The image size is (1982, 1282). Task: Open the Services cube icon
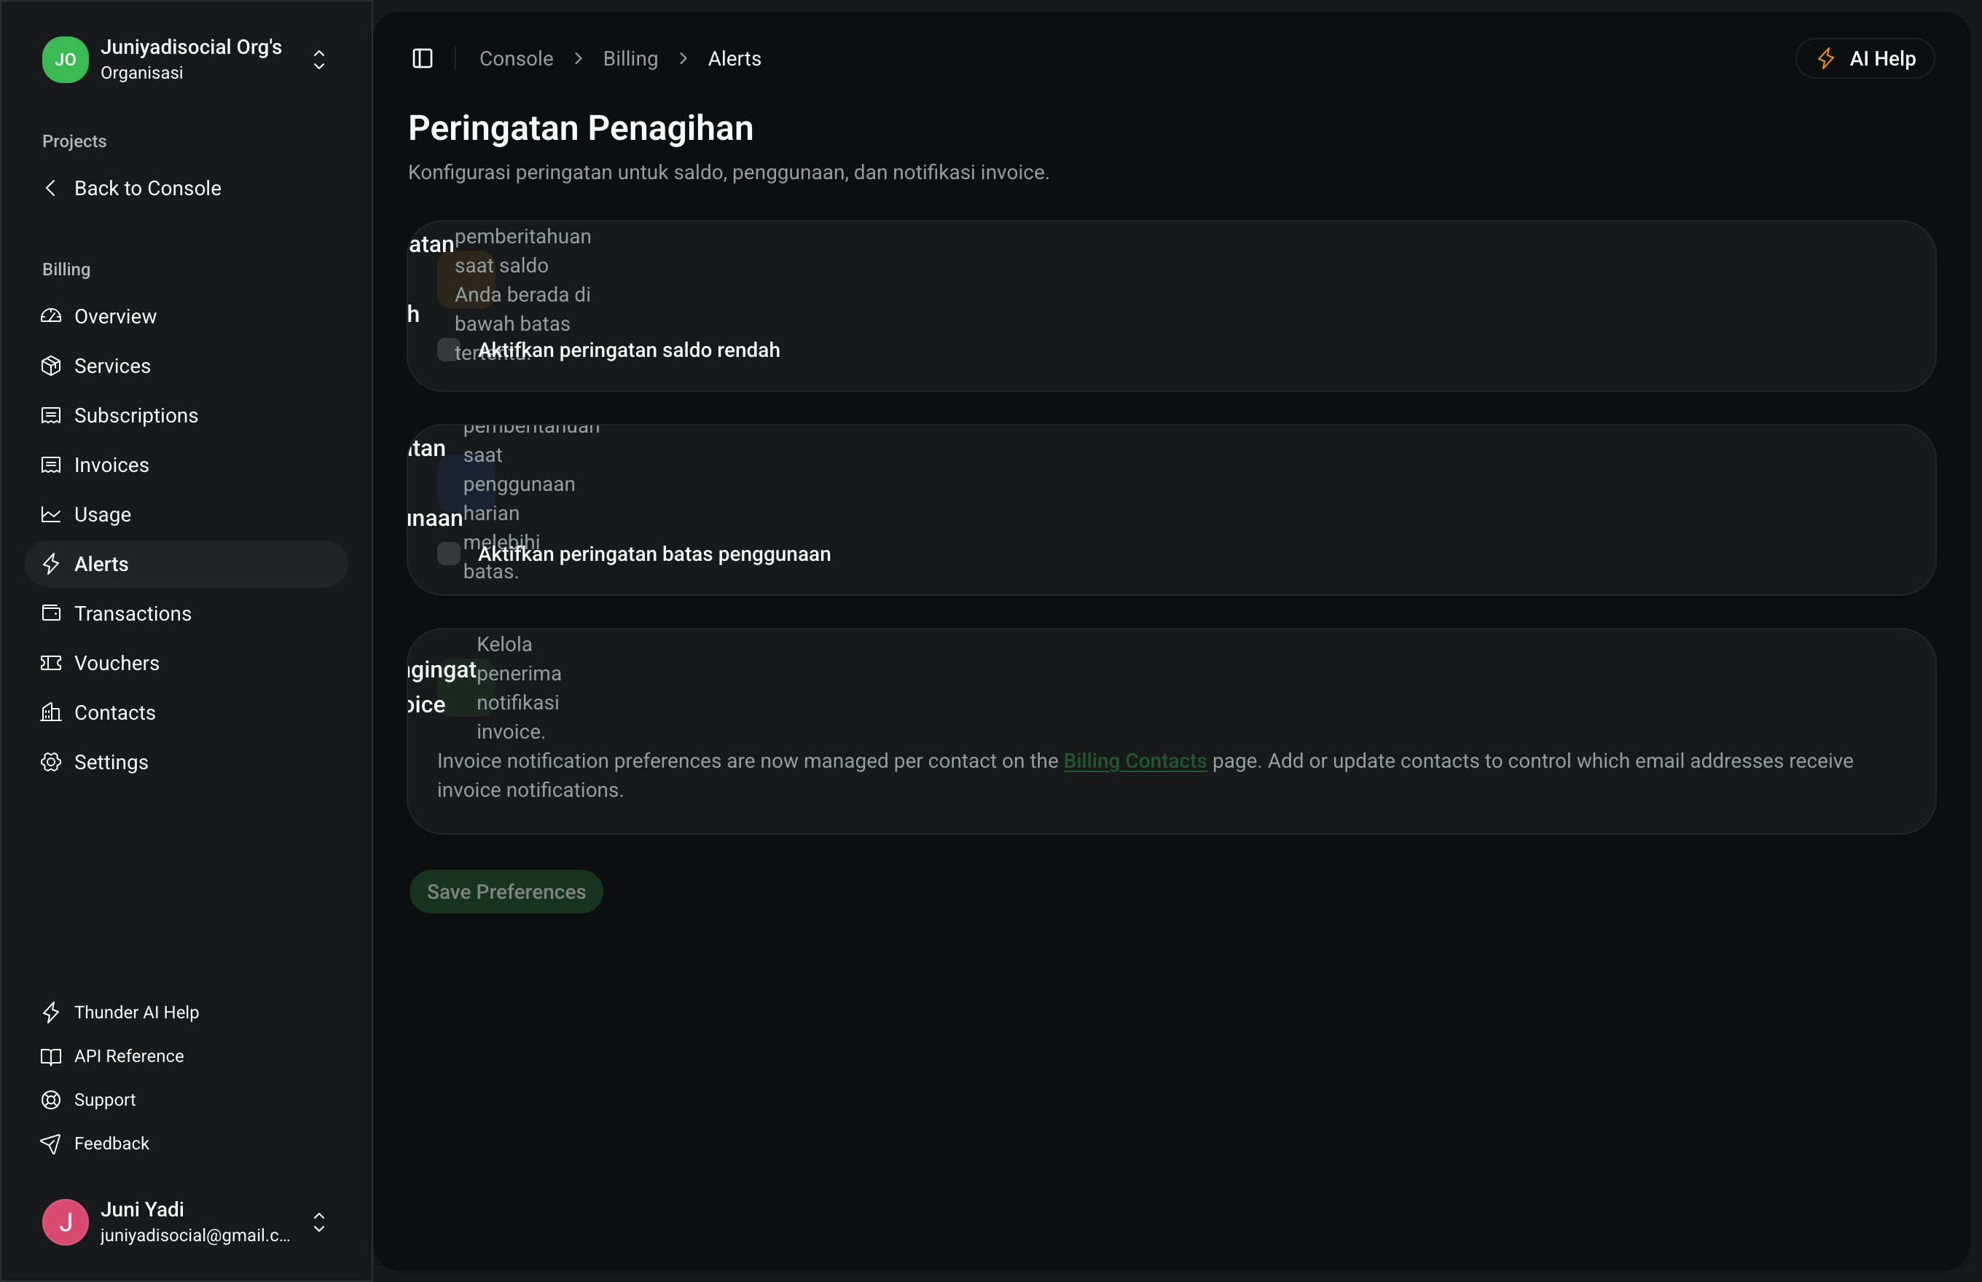[51, 366]
